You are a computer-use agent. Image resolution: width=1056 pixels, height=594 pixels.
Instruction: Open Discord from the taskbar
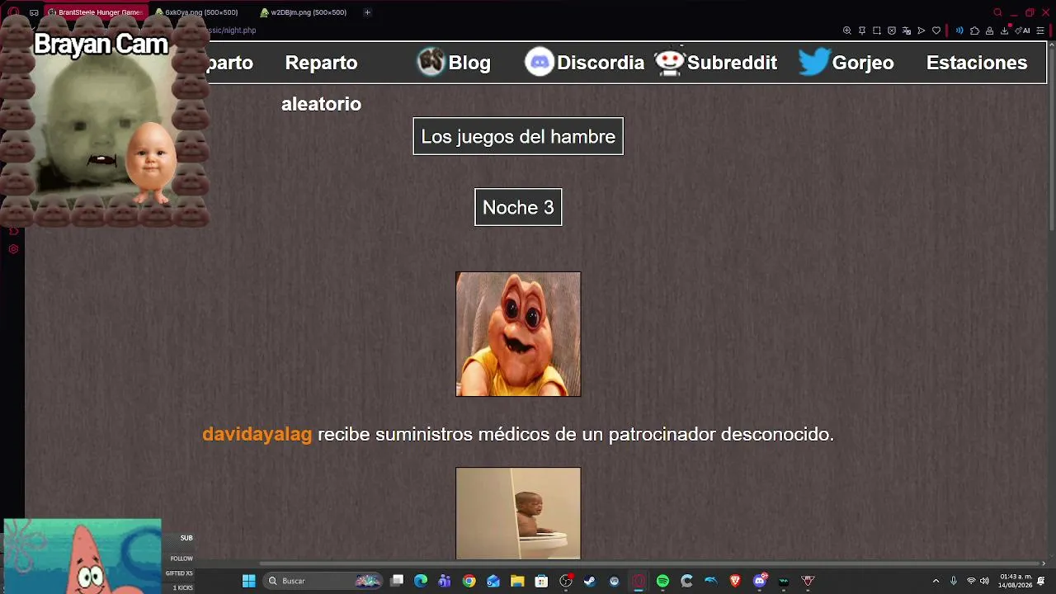(760, 581)
